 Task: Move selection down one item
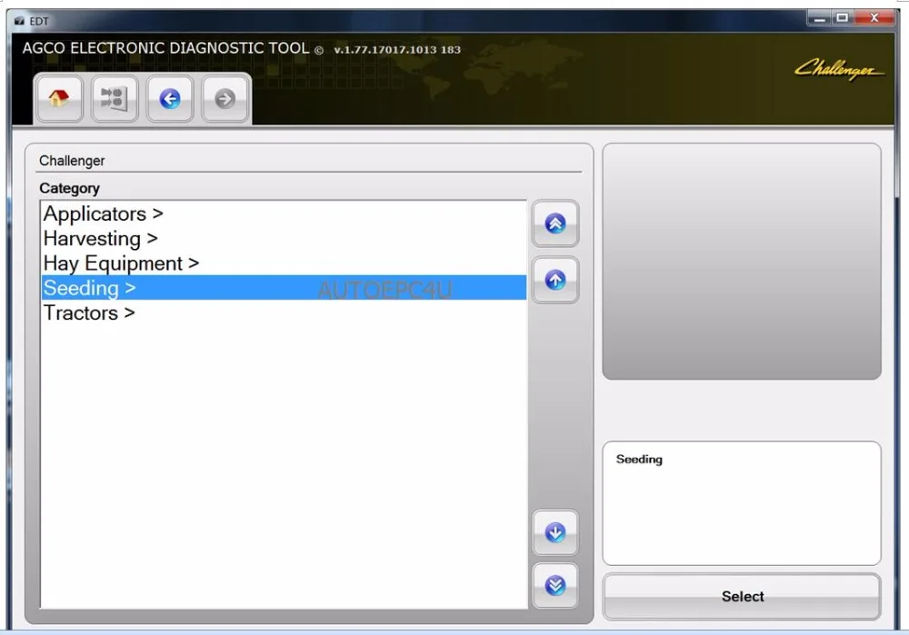click(554, 531)
